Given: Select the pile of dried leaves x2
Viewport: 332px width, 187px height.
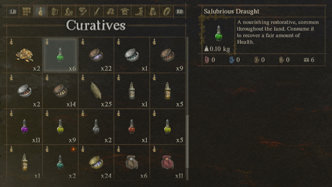Looking at the screenshot, I should [x=25, y=55].
